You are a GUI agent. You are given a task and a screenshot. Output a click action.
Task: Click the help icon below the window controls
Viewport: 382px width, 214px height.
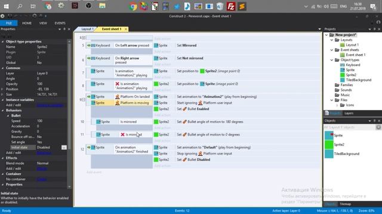pyautogui.click(x=378, y=22)
